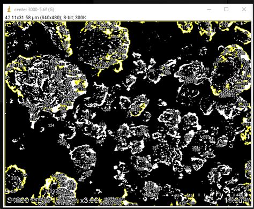
Task: Click particle label 373 in the image
Action: [x=78, y=162]
